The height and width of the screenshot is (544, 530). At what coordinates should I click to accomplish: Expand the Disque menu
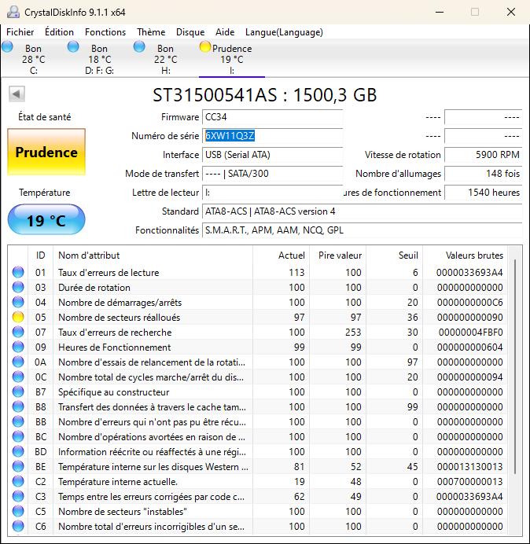190,32
